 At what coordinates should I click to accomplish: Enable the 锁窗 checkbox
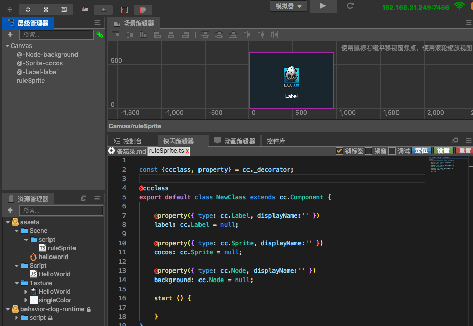[368, 151]
